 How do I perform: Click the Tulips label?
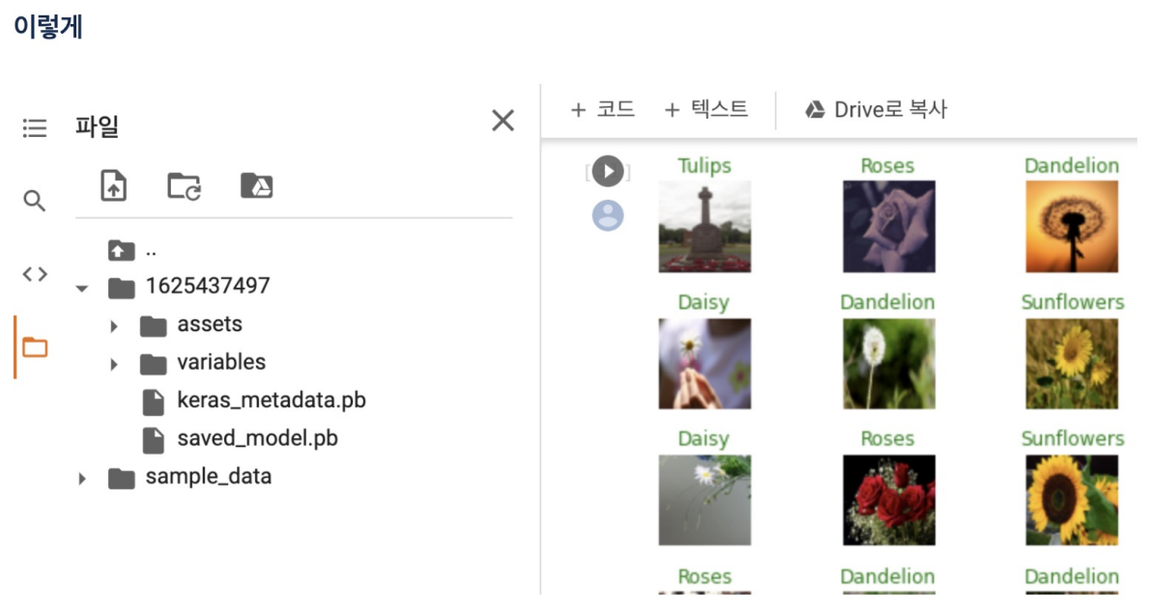[704, 166]
